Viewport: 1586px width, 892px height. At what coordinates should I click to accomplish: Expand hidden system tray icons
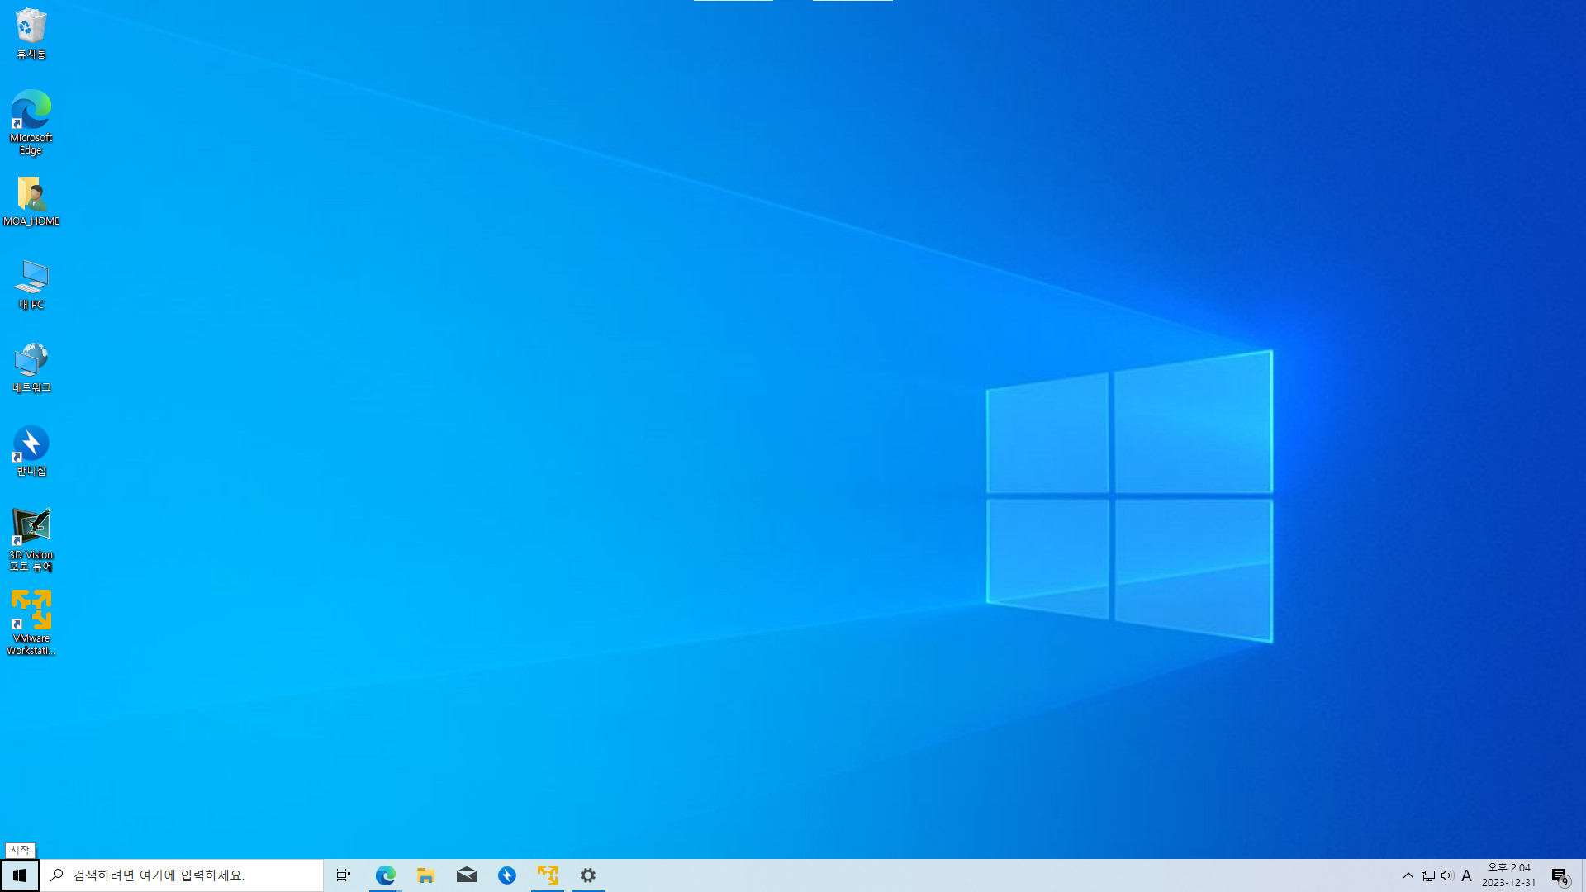1408,875
